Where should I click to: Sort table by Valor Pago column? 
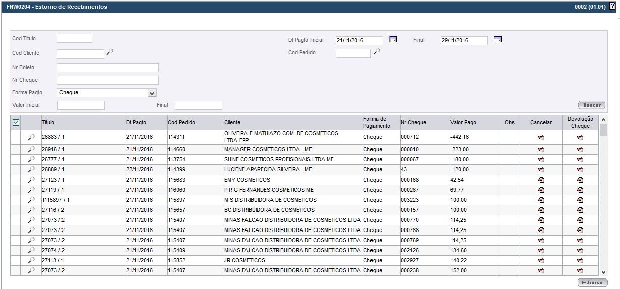(x=463, y=123)
